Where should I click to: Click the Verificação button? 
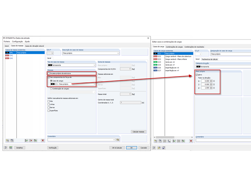pyautogui.click(x=53, y=148)
